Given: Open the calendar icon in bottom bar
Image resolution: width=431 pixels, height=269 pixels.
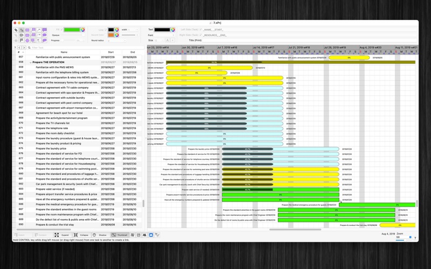Looking at the screenshot, I should (x=138, y=235).
